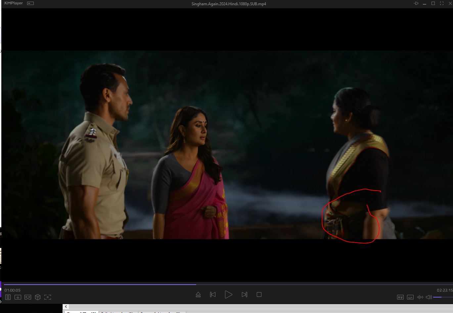453x313 pixels.
Task: Toggle subtitles display icon
Action: pos(410,297)
